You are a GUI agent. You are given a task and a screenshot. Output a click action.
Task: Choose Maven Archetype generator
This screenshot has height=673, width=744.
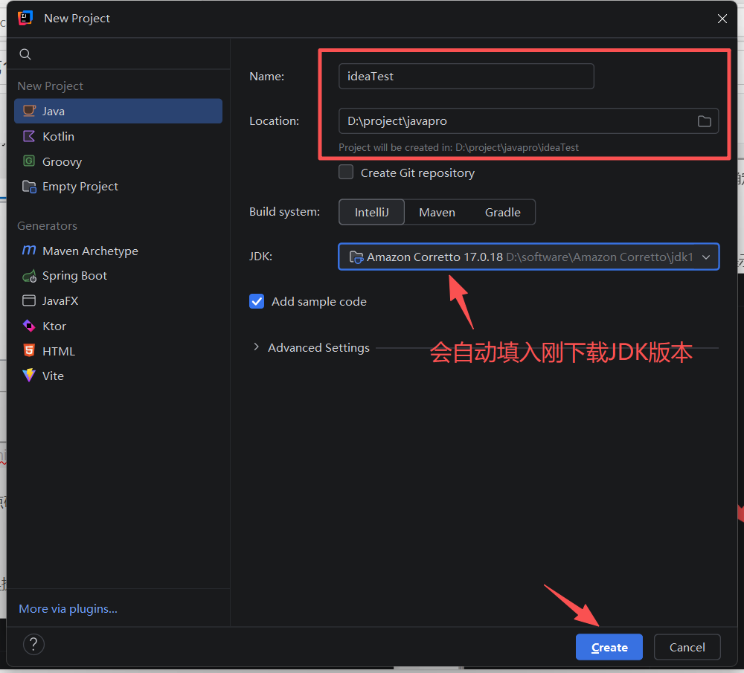coord(118,251)
